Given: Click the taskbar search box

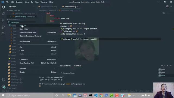Looking at the screenshot, I should tap(30, 95).
